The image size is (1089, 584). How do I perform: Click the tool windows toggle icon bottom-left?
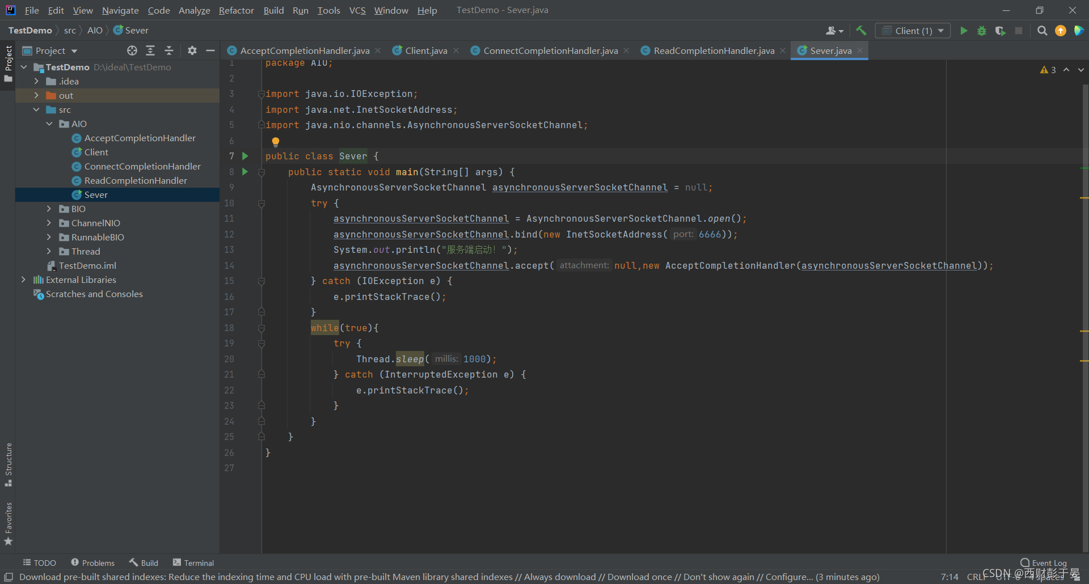click(x=9, y=577)
